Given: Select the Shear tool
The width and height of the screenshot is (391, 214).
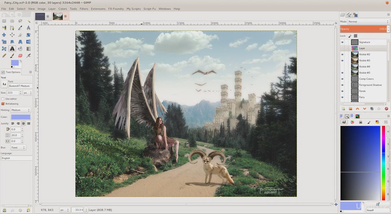Looking at the screenshot, I should coord(12,42).
